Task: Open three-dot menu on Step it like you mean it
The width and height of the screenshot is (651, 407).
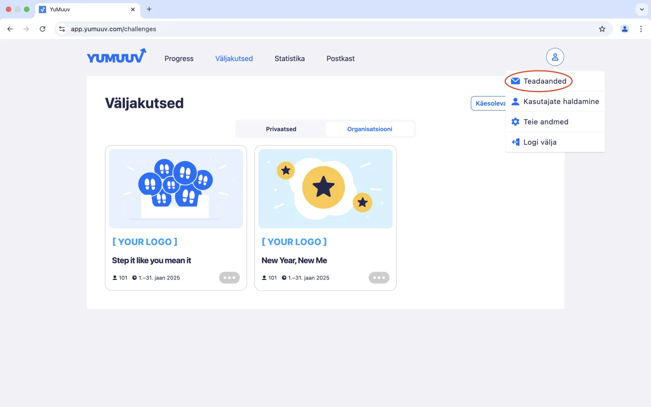Action: (x=229, y=278)
